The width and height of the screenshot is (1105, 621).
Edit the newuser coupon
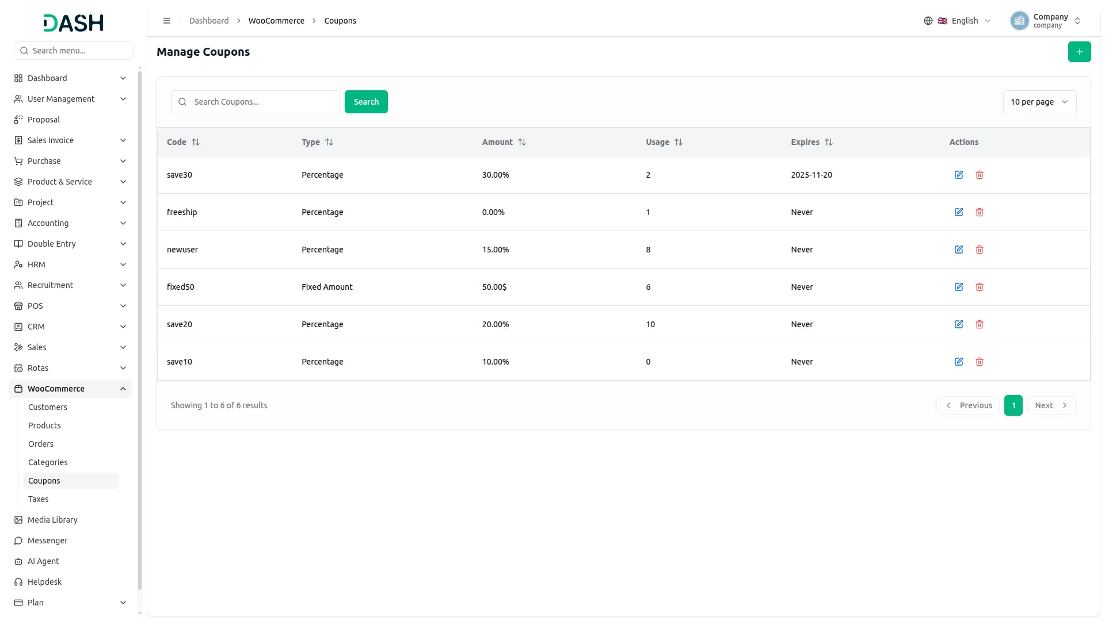[x=959, y=250]
